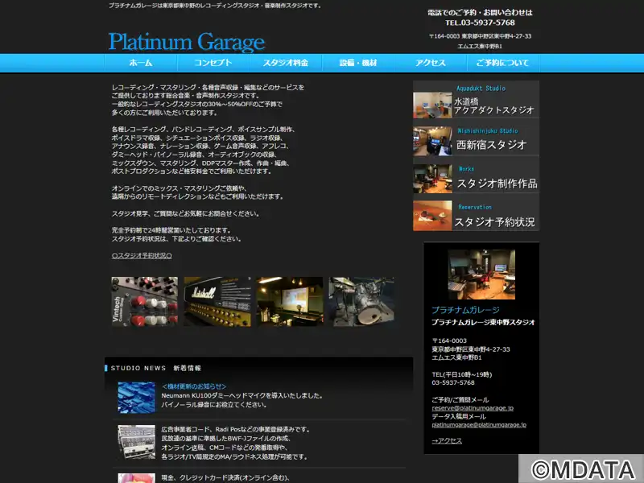Click the header address 〒164-0003 text
Viewport: 644px width, 483px height.
(x=480, y=36)
